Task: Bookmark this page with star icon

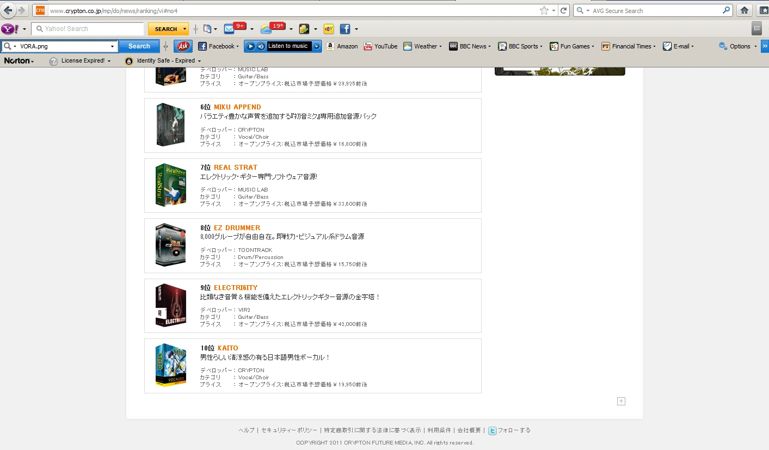Action: [544, 10]
